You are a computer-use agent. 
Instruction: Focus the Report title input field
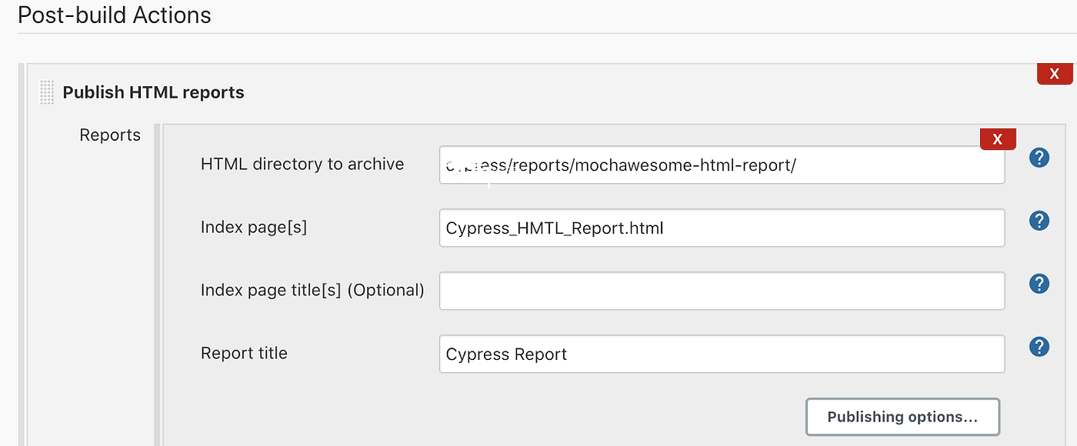click(721, 354)
